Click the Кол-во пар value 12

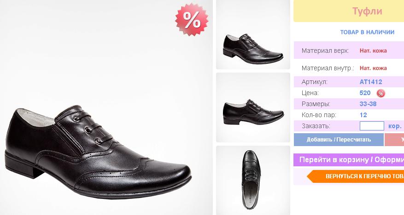coord(363,115)
